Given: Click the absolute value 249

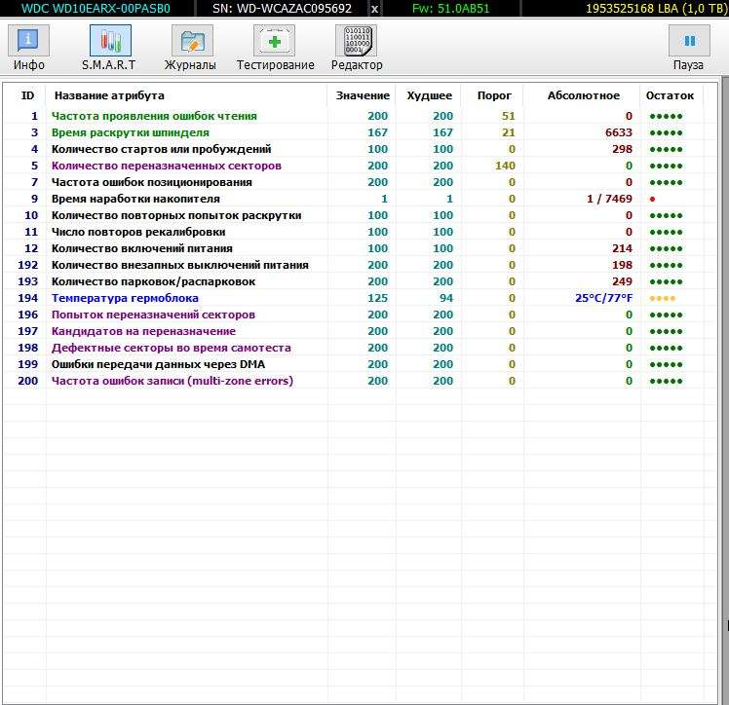Looking at the screenshot, I should [622, 281].
